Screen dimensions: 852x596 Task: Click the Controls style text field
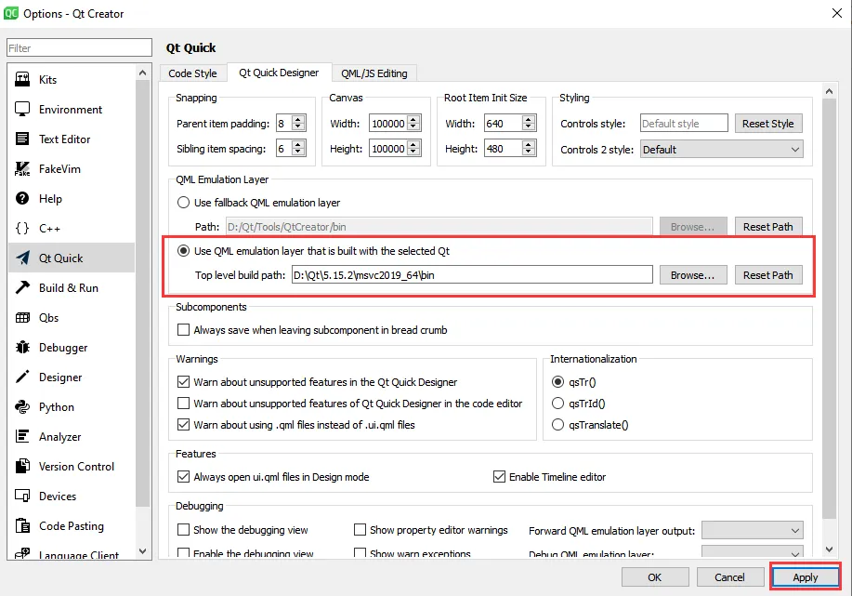(684, 123)
